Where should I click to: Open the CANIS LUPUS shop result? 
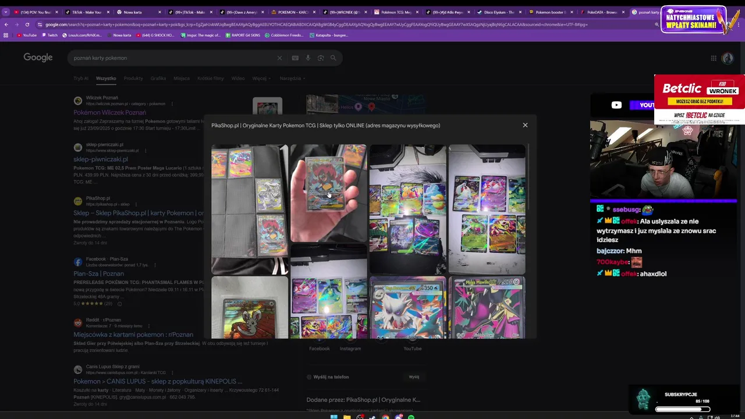pyautogui.click(x=158, y=381)
